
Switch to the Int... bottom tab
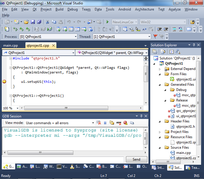158,168
